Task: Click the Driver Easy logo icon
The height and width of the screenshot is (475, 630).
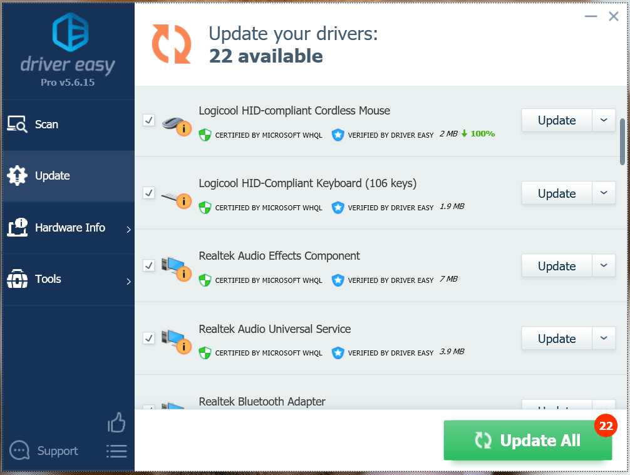Action: [71, 32]
